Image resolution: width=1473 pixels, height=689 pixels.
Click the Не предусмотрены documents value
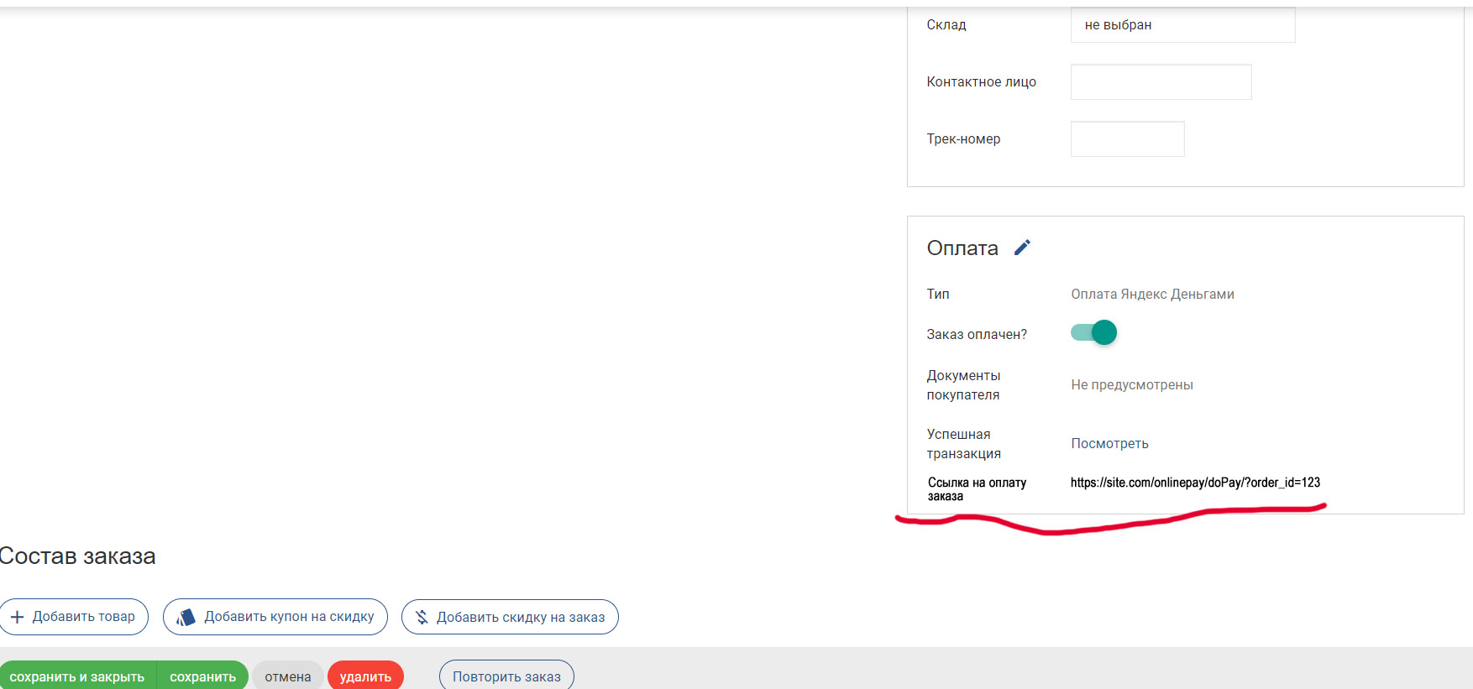[x=1131, y=384]
